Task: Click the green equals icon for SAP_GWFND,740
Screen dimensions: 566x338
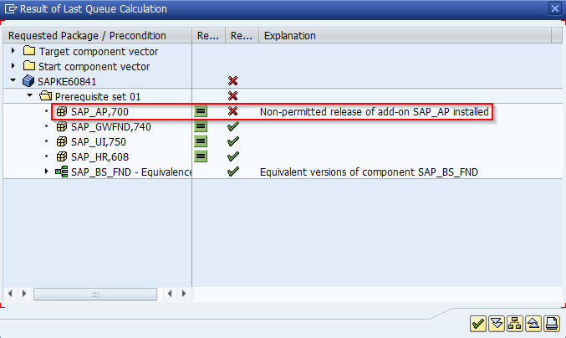Action: (201, 126)
